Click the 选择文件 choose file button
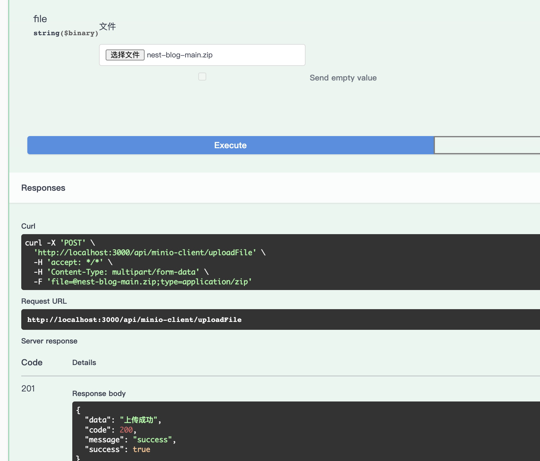 click(125, 55)
